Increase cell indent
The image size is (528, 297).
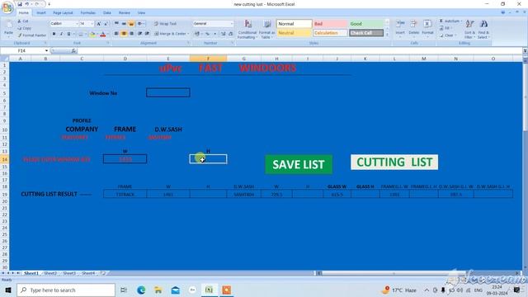click(x=147, y=34)
